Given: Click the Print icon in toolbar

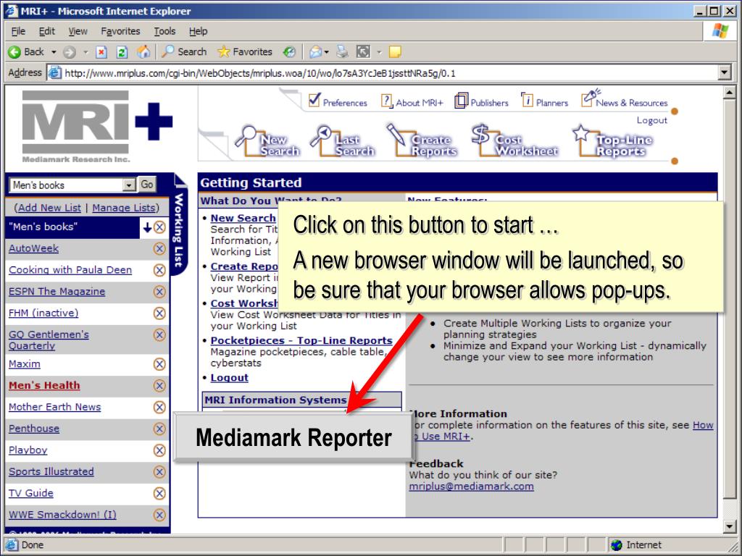Looking at the screenshot, I should point(342,52).
